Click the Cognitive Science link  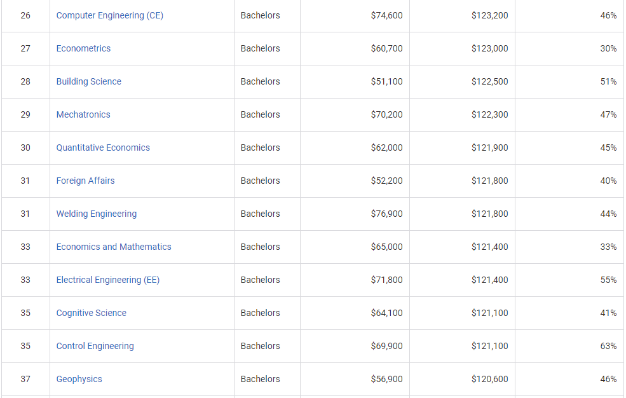[91, 313]
